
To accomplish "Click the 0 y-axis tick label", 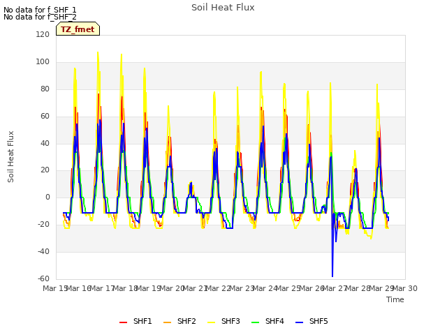I will click(x=47, y=197).
